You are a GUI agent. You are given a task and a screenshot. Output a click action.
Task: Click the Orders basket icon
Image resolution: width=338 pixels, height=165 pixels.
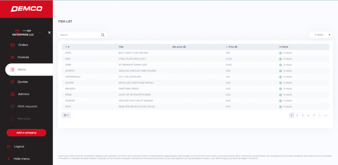(13, 45)
